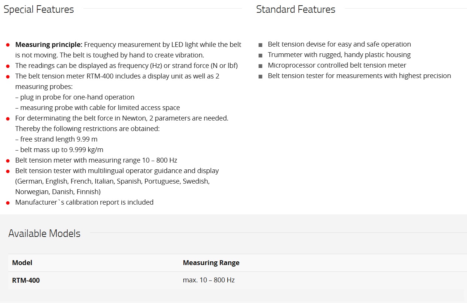Click the "max. 10 – 800 Hz" table cell
The width and height of the screenshot is (467, 303).
click(209, 280)
